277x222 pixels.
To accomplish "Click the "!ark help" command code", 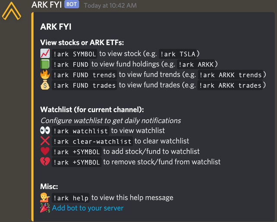I will 71,198.
